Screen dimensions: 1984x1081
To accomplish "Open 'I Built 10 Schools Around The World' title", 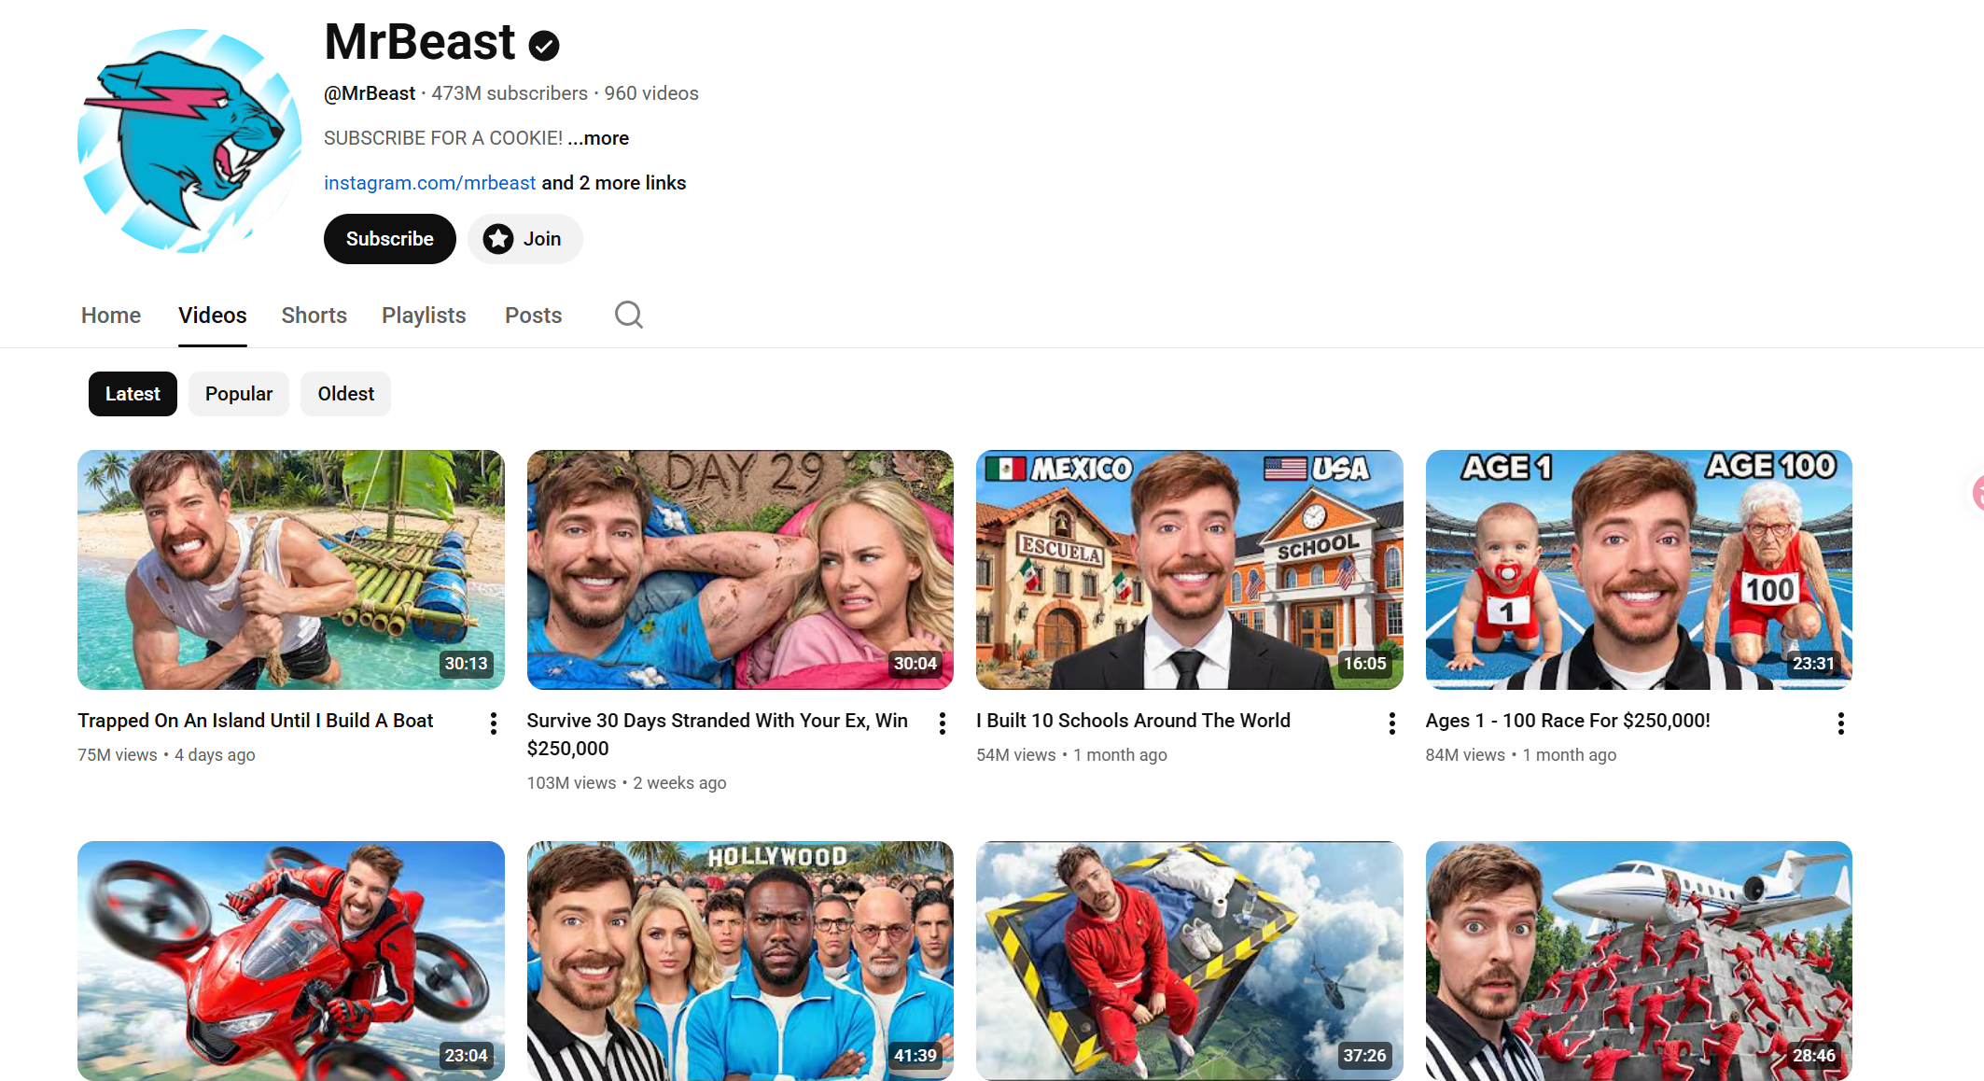I will [1133, 721].
